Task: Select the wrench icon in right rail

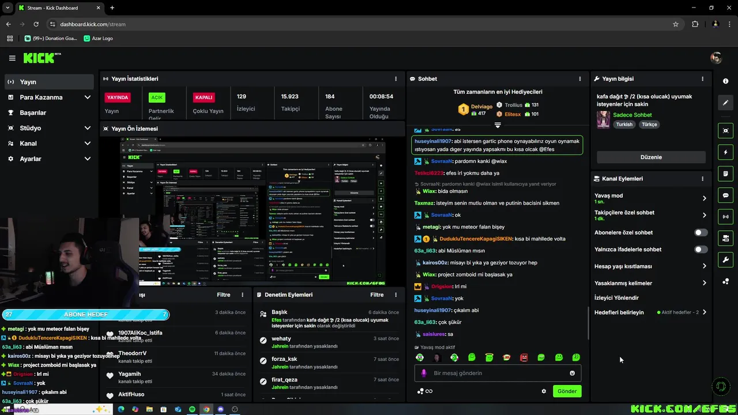Action: [x=725, y=260]
